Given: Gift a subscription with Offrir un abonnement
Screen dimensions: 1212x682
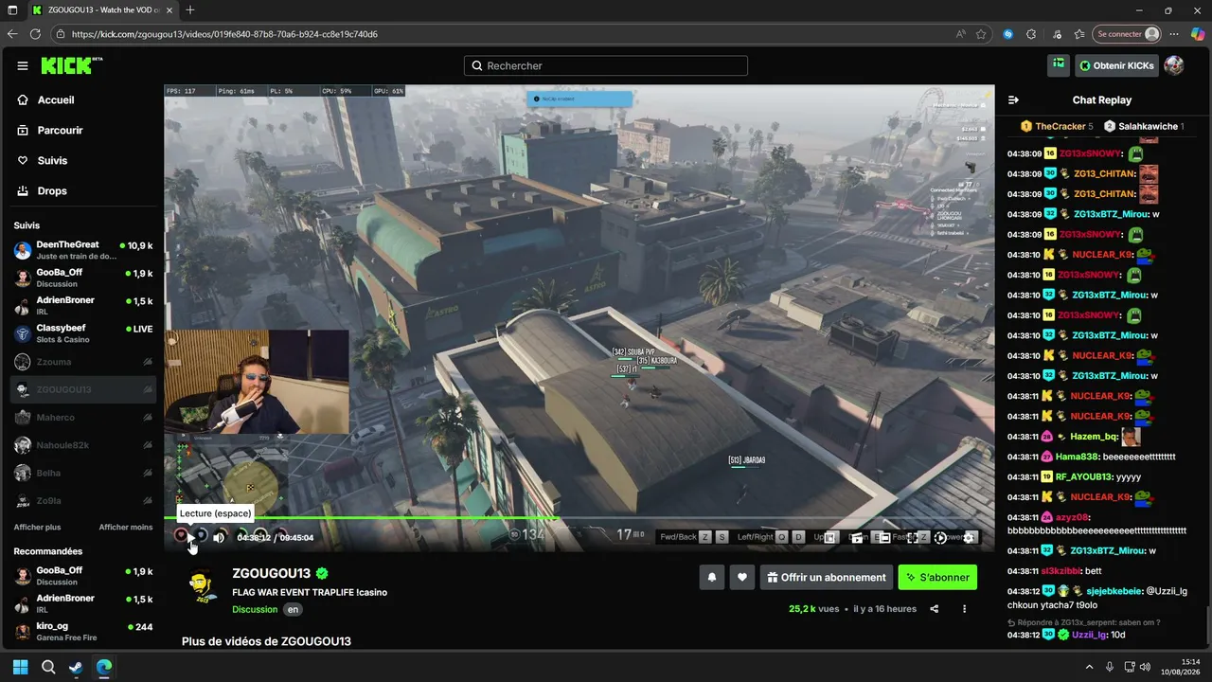Looking at the screenshot, I should pyautogui.click(x=827, y=577).
